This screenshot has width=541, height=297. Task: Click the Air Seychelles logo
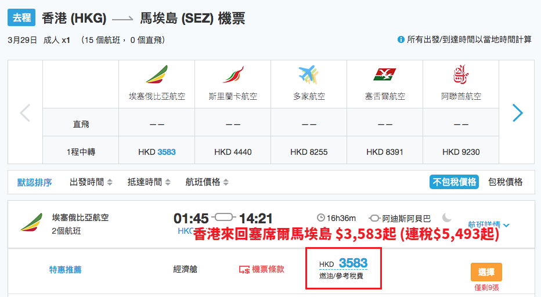coord(385,74)
